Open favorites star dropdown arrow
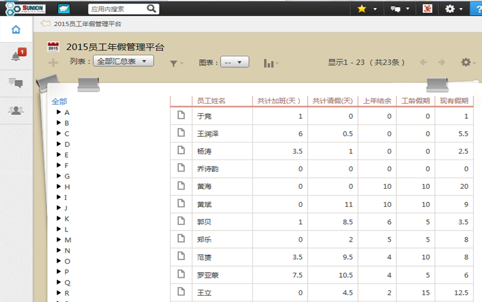 [375, 9]
